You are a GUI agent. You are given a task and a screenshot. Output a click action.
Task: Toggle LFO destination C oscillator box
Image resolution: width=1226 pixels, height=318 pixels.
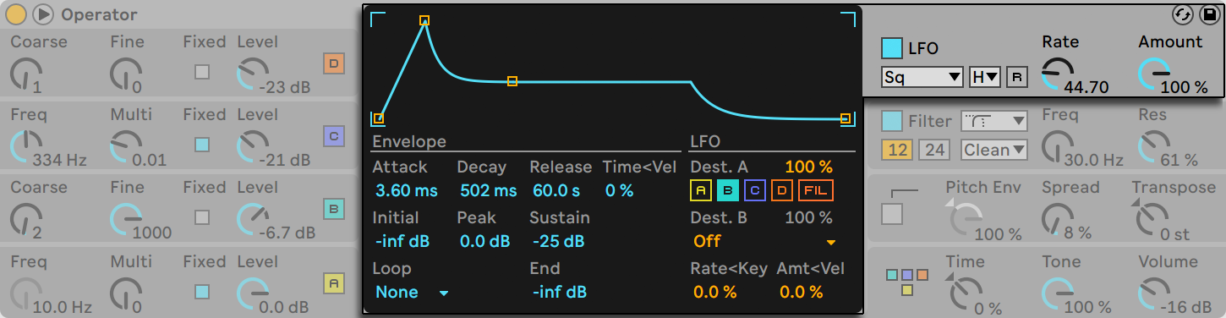755,191
